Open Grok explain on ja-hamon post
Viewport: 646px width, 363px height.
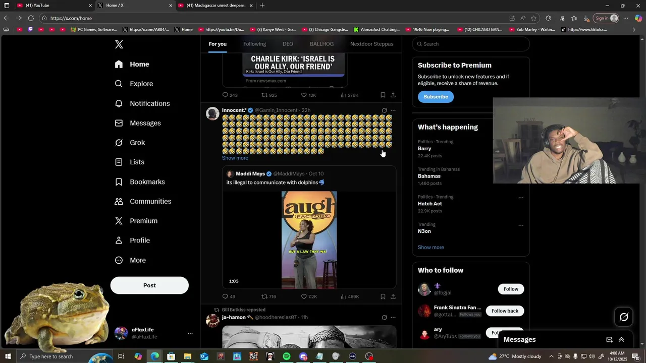[x=384, y=318]
